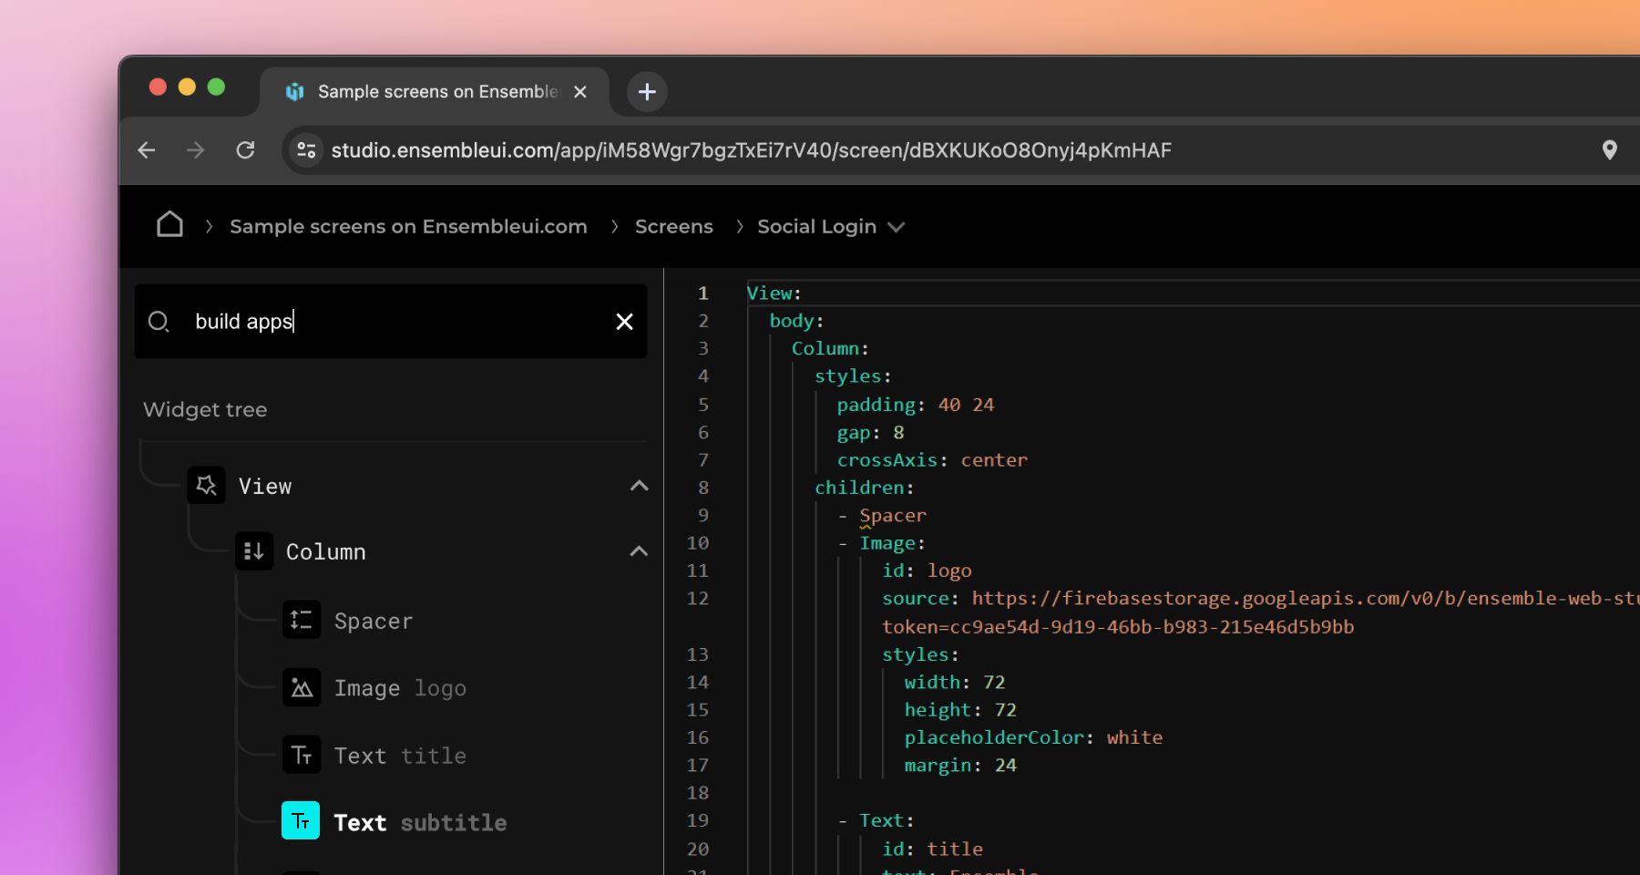Viewport: 1640px width, 875px height.
Task: Click the highlighted Text subtitle icon
Action: pyautogui.click(x=301, y=820)
